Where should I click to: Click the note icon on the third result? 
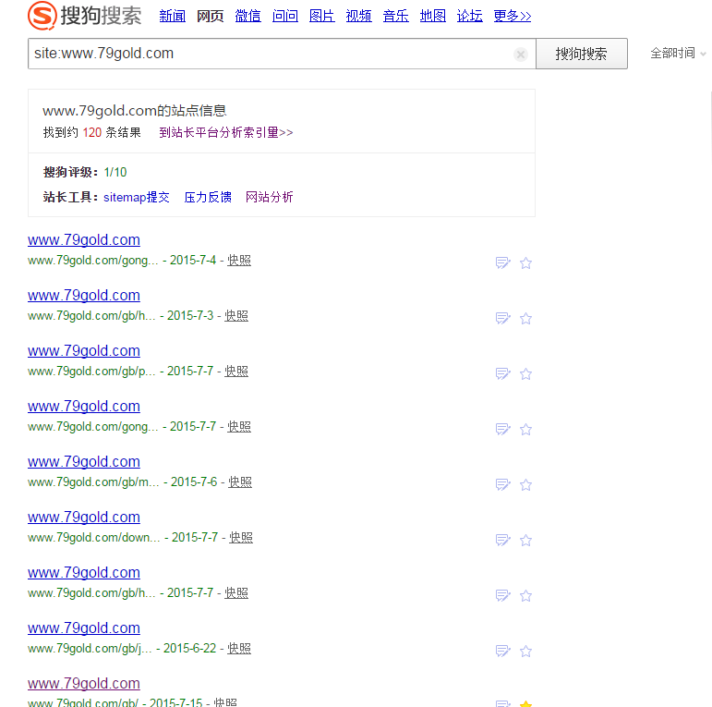coord(503,374)
